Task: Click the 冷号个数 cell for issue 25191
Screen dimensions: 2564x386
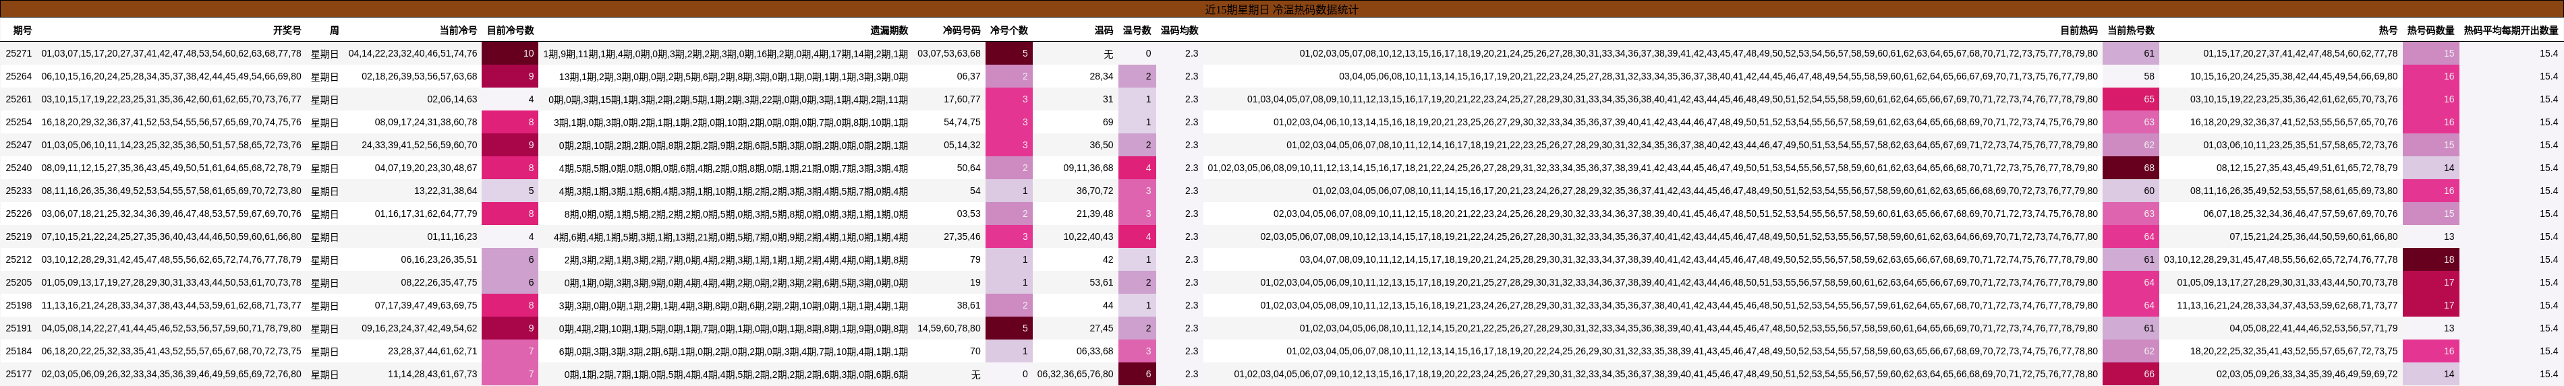Action: point(1009,328)
